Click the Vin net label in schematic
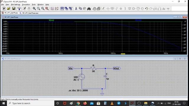The image size is (189, 106). pos(71,68)
